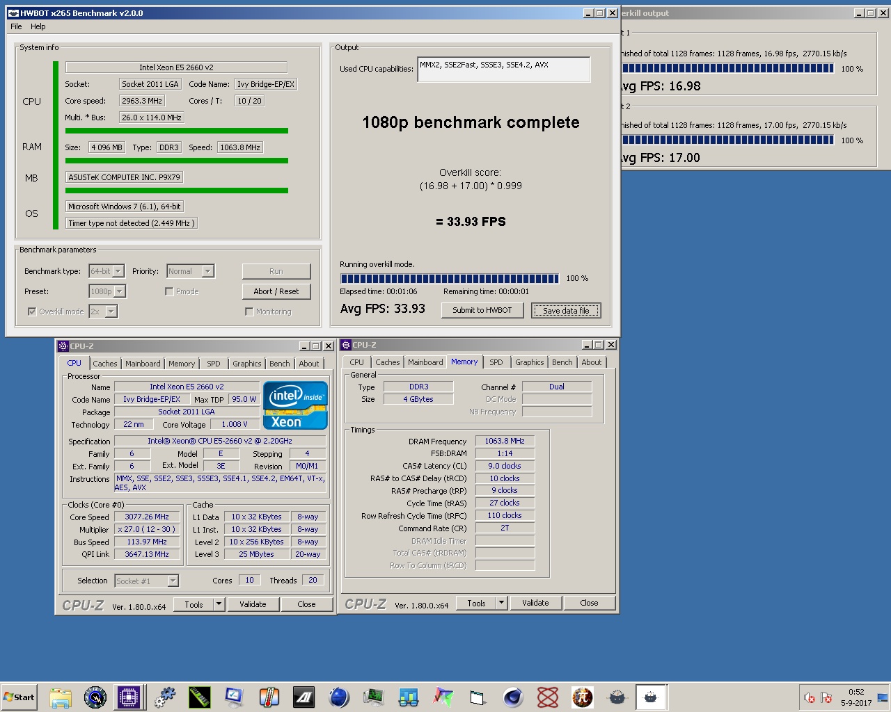Click the Abort / Reset button
The image size is (891, 712).
tap(276, 291)
